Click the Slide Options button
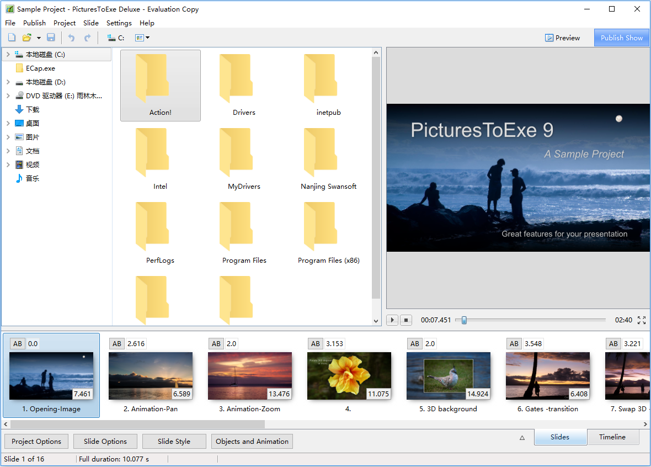 [x=105, y=441]
